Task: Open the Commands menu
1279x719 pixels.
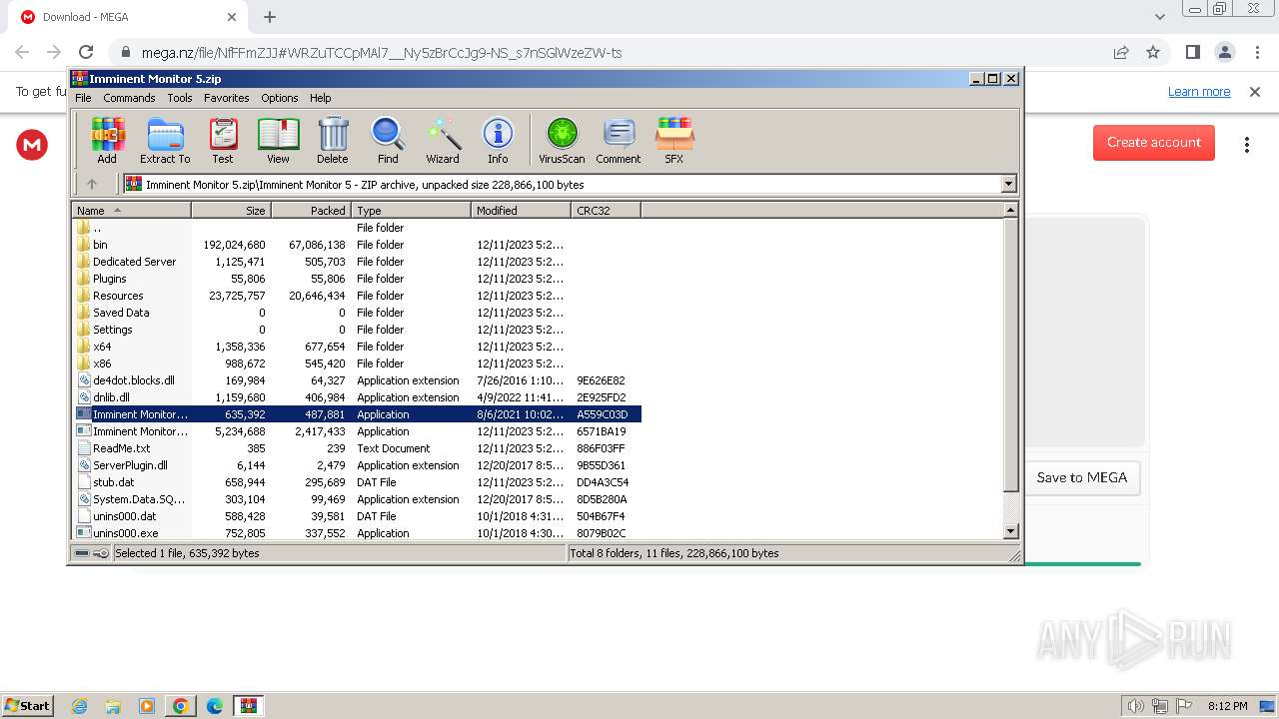Action: point(129,98)
